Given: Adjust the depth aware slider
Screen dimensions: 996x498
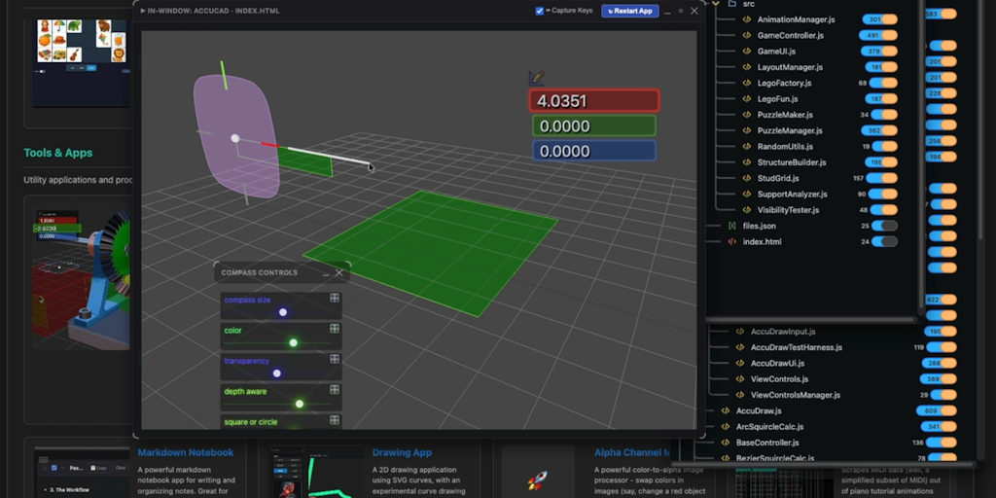Looking at the screenshot, I should [278, 404].
